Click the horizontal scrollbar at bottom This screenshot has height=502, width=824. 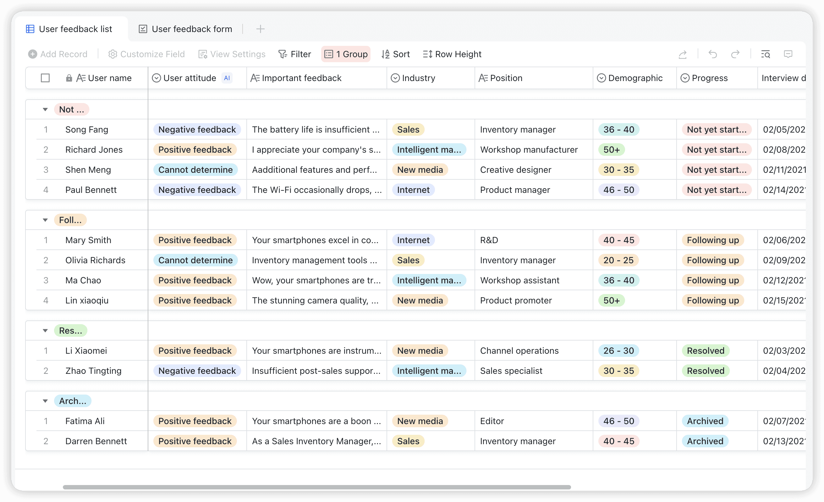pyautogui.click(x=316, y=487)
